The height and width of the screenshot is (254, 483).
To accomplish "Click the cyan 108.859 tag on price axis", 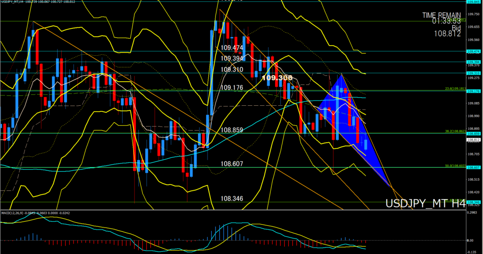I will (474, 134).
